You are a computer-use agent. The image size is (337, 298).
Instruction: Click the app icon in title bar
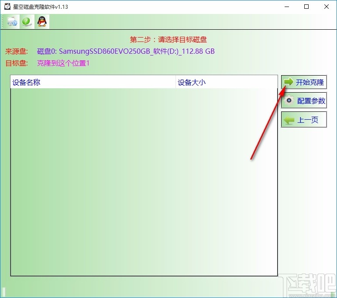pos(7,7)
